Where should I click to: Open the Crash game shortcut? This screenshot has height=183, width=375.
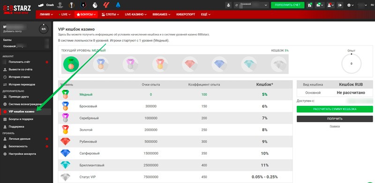click(46, 5)
